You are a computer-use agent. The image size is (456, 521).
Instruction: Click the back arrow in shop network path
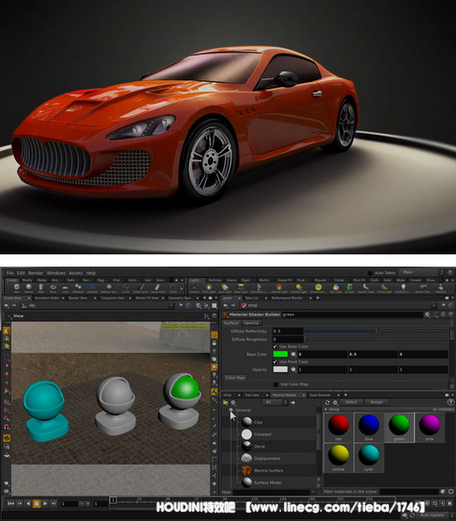(x=226, y=305)
